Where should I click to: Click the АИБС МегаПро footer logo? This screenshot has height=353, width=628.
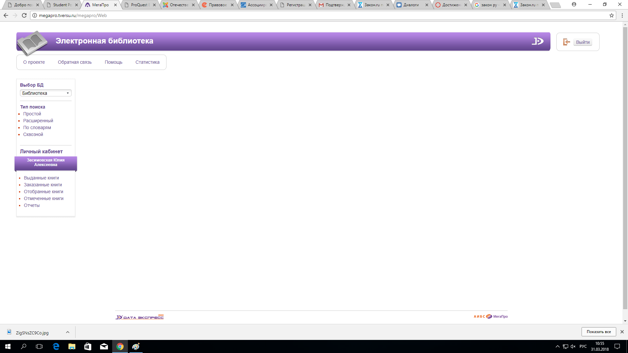coord(491,316)
